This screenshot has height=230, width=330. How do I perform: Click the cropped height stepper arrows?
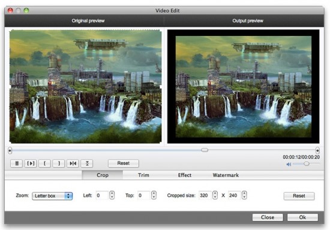pos(244,195)
